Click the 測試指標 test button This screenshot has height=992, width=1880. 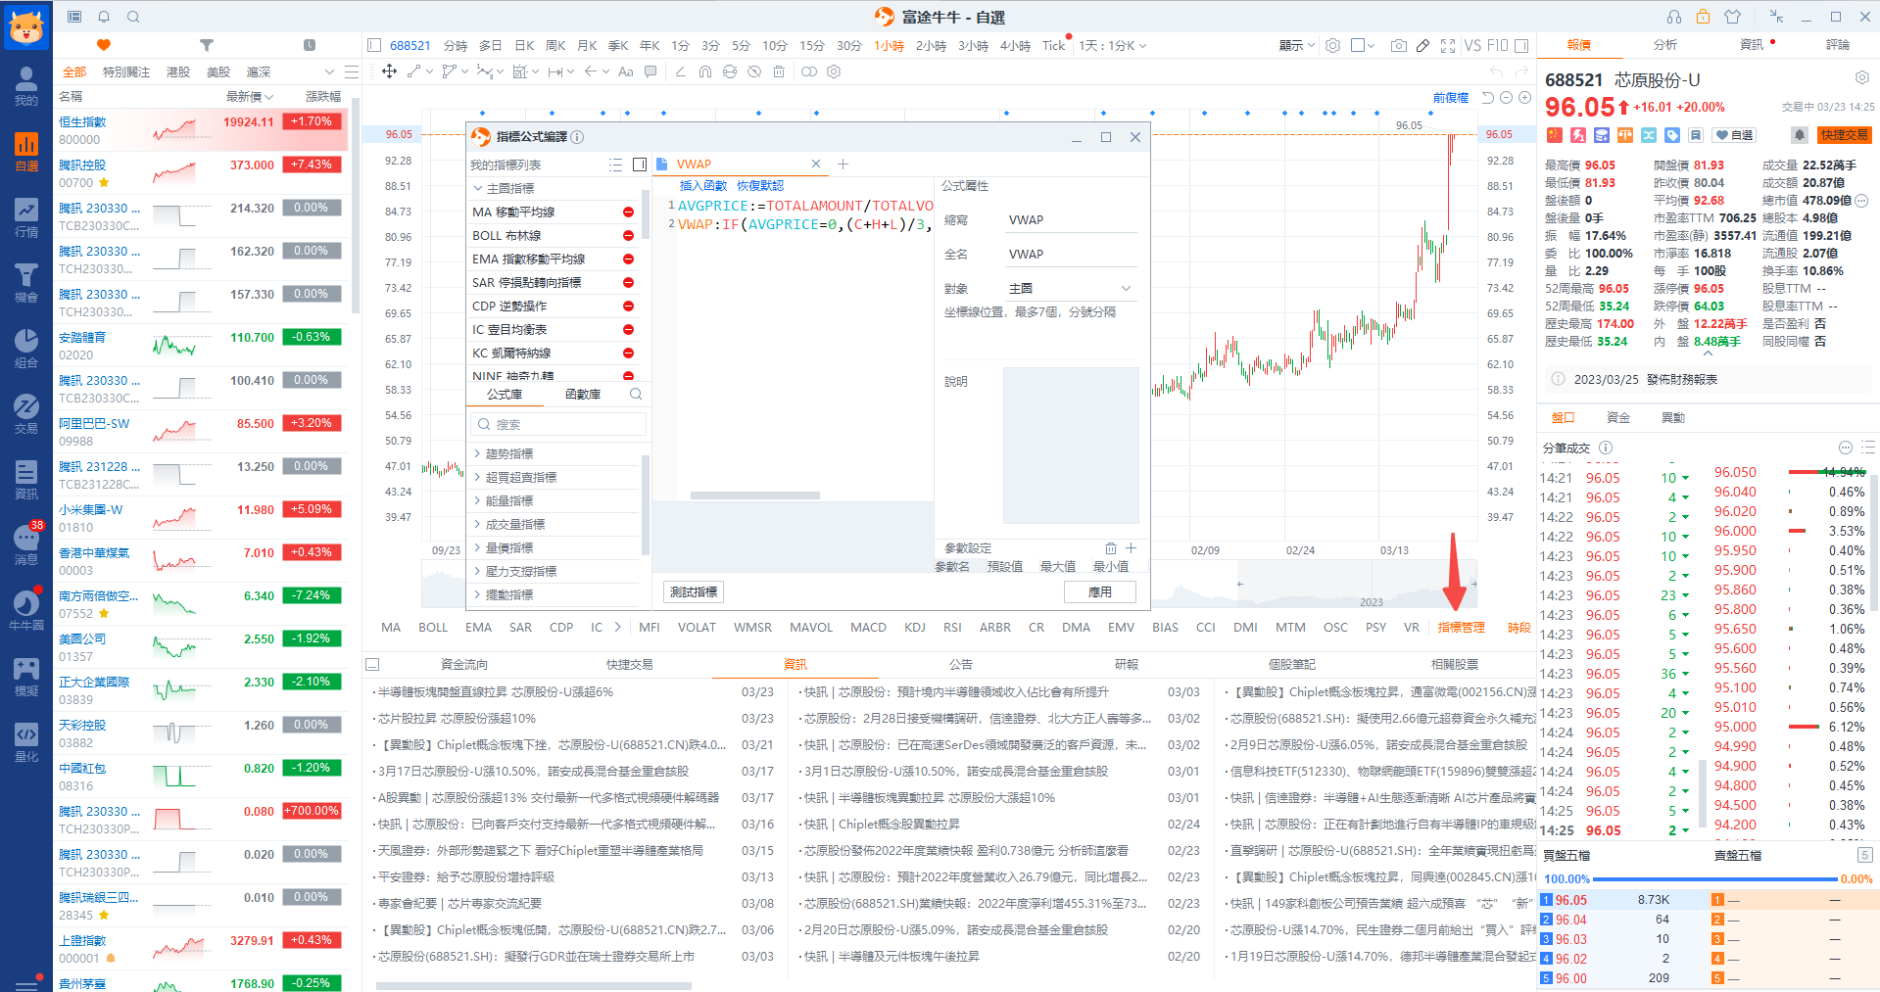point(694,591)
